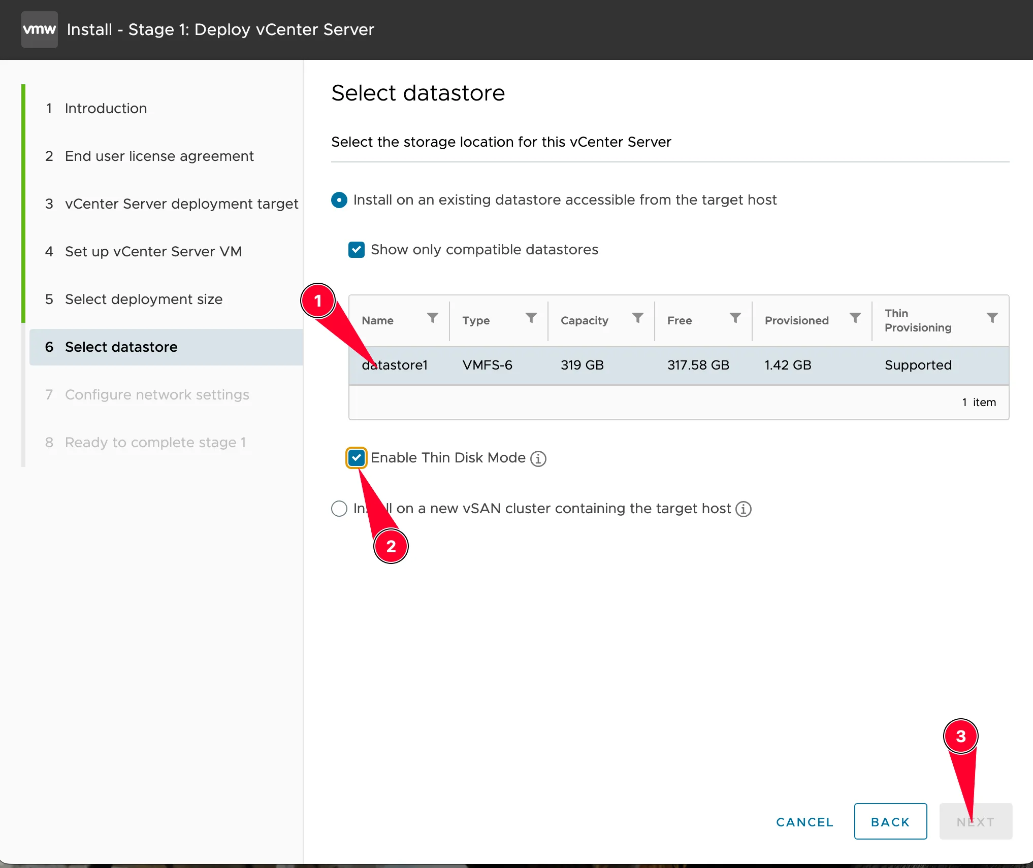This screenshot has width=1033, height=868.
Task: Sort by the Name column header
Action: [x=377, y=321]
